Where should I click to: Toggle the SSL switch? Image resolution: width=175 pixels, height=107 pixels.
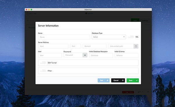pos(131,37)
